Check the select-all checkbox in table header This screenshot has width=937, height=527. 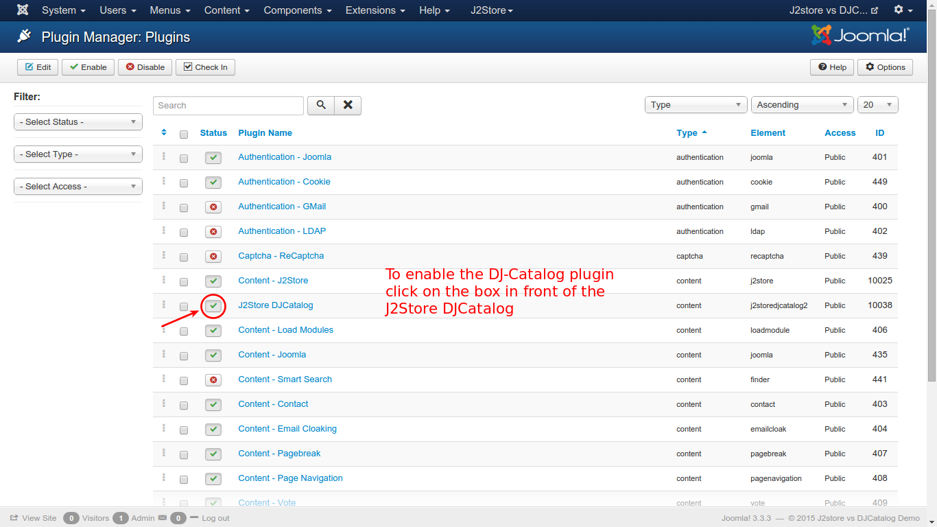(184, 134)
